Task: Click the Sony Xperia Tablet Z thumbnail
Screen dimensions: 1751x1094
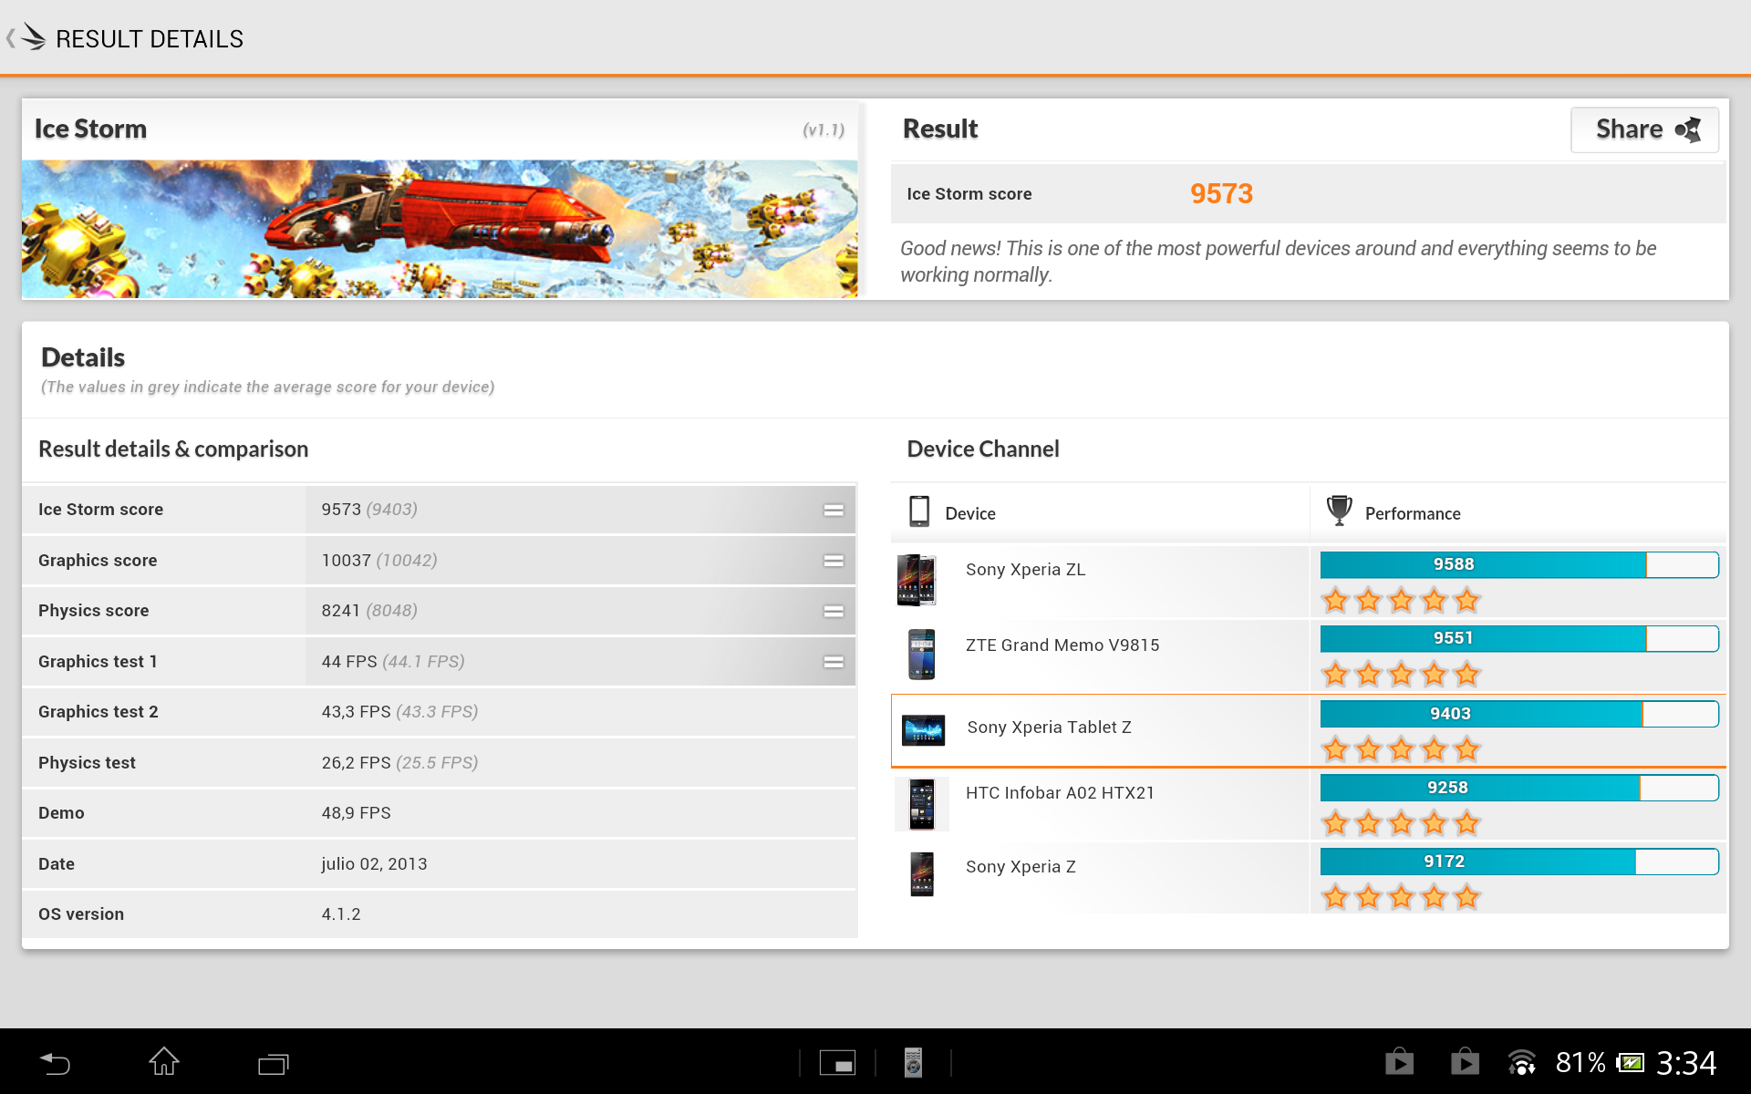Action: [922, 729]
